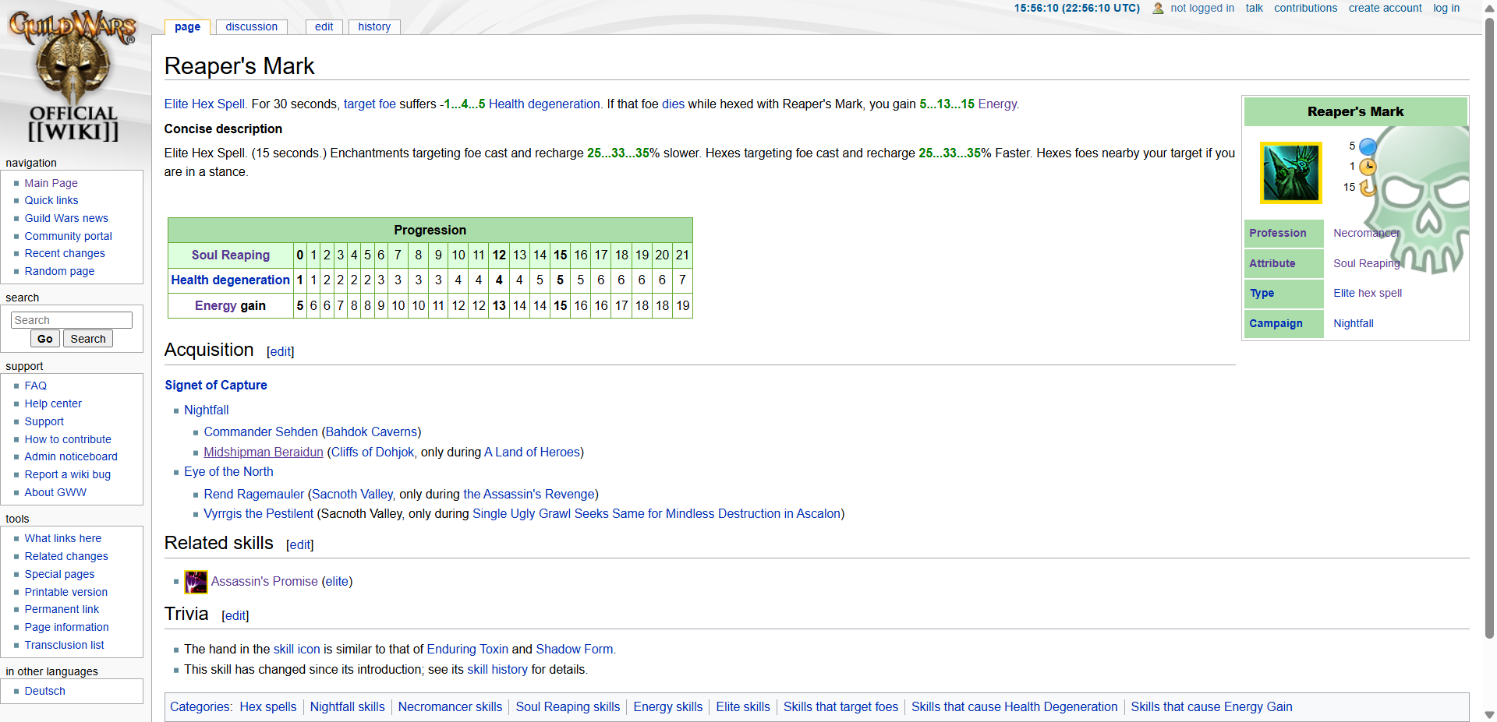Screen dimensions: 1497x722
Task: Open Elite skills category
Action: [743, 707]
